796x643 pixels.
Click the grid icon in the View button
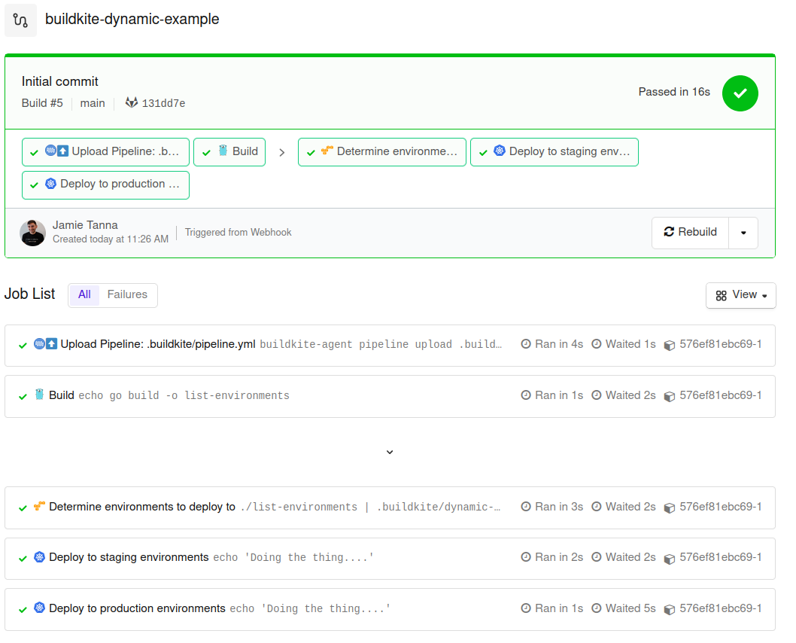pos(721,296)
